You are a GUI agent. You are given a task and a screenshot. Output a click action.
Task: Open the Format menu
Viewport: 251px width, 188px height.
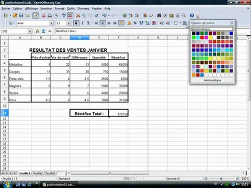coord(60,8)
